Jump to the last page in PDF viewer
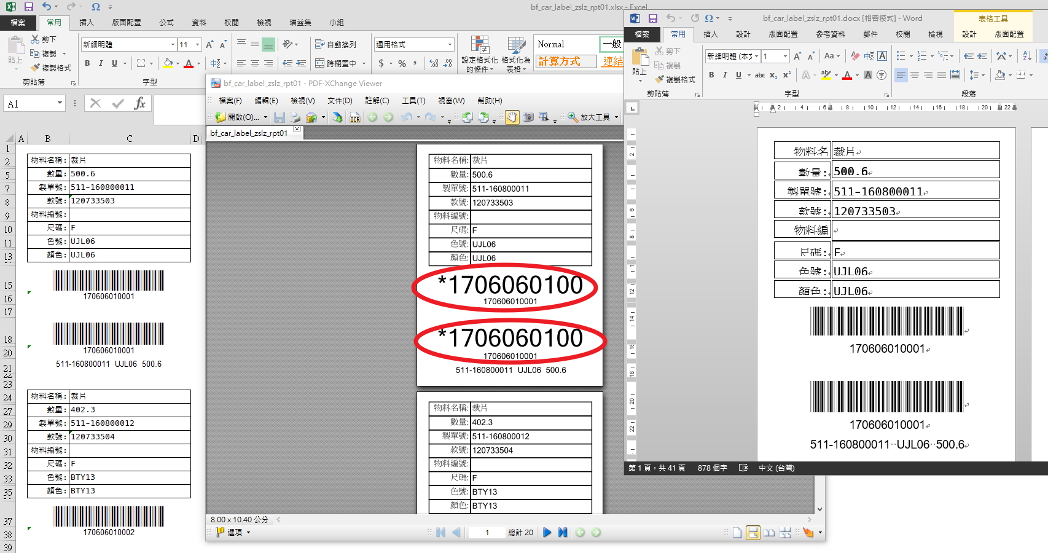This screenshot has height=553, width=1048. click(x=563, y=533)
